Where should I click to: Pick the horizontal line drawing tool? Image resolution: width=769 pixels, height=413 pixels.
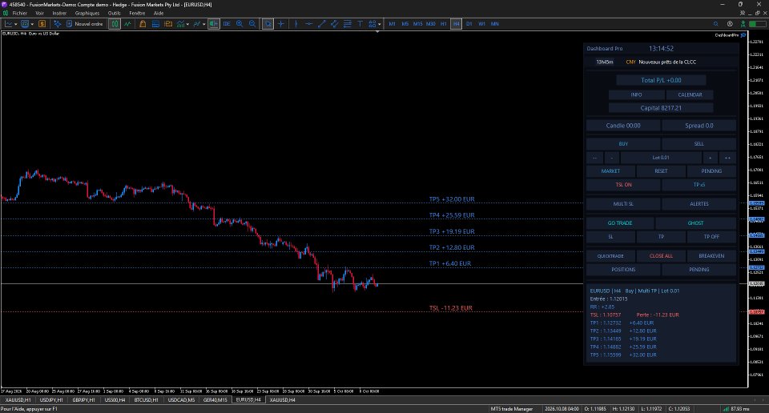point(308,23)
